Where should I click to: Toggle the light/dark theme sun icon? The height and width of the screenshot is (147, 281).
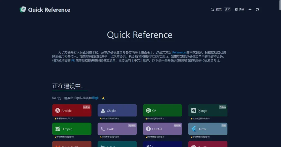[250, 9]
